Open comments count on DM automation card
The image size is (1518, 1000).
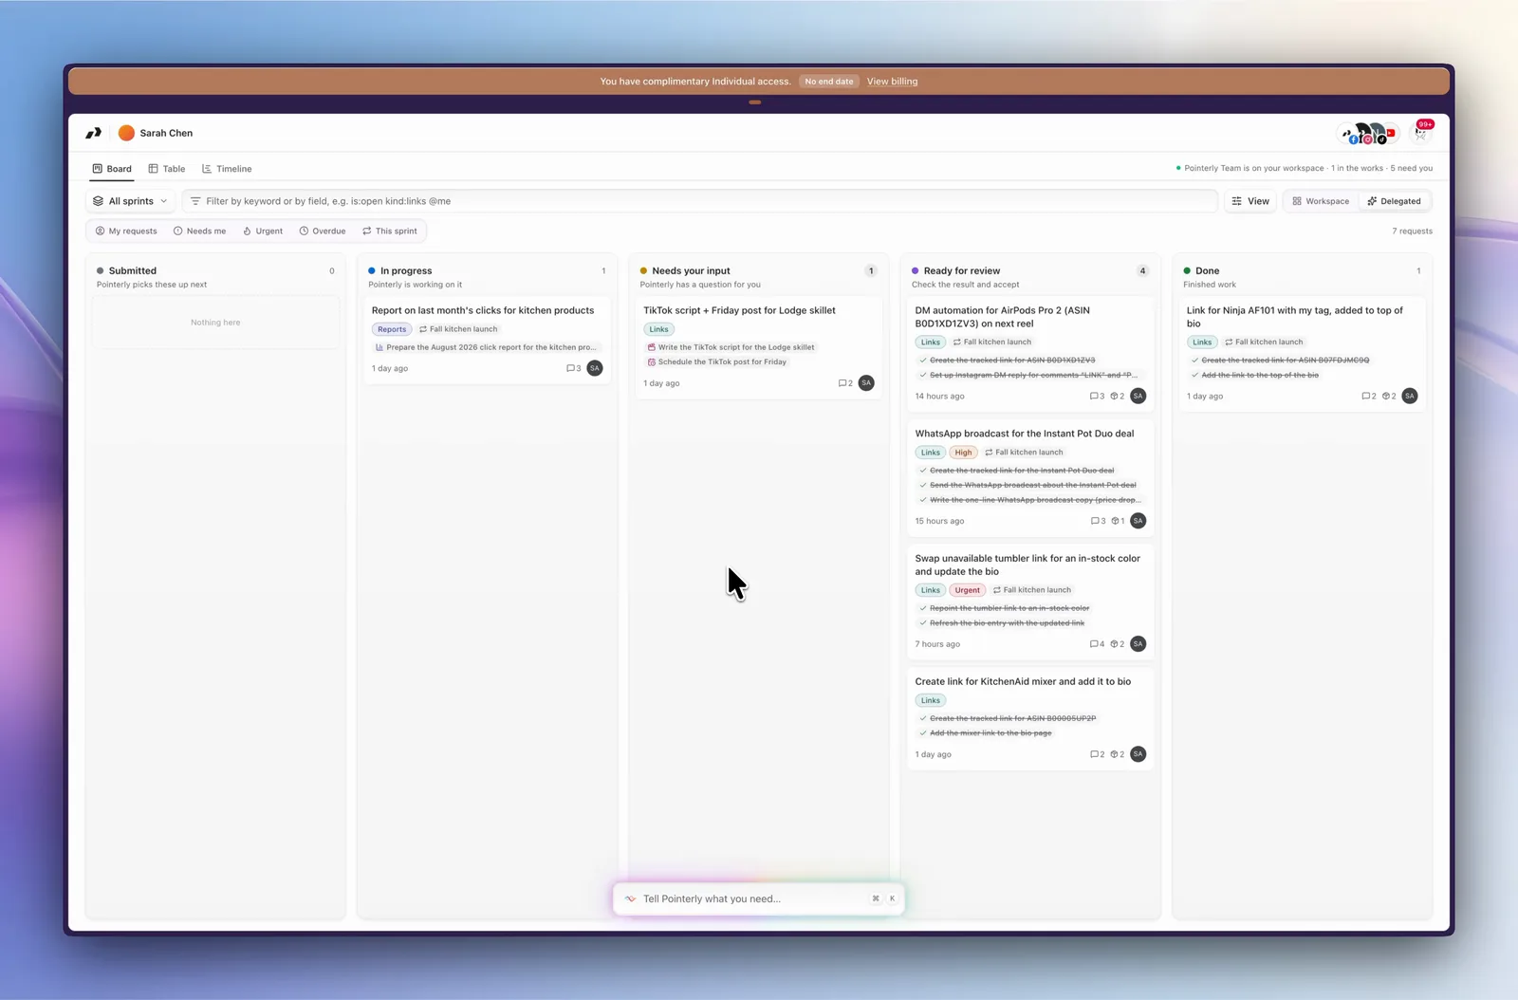coord(1097,396)
